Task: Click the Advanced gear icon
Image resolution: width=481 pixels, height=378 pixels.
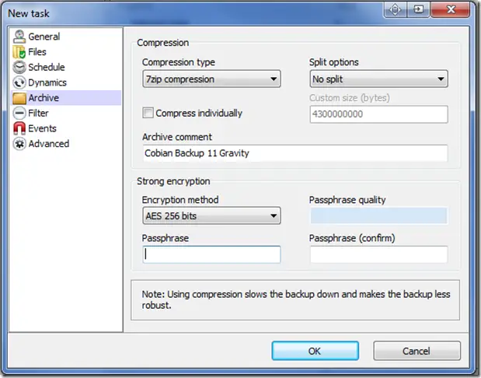Action: 19,144
